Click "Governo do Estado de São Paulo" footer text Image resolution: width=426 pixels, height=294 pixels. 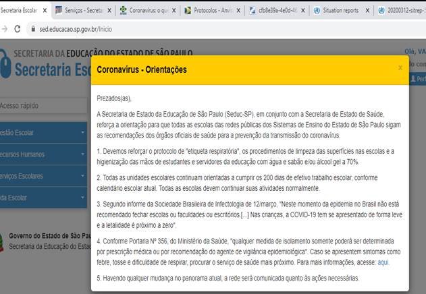[50, 235]
